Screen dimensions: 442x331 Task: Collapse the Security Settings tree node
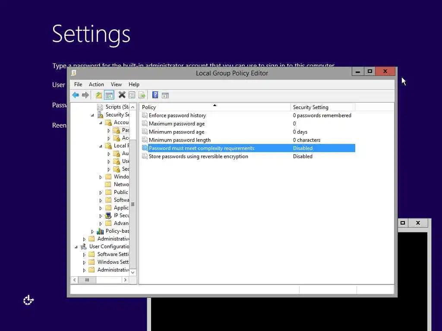point(92,115)
